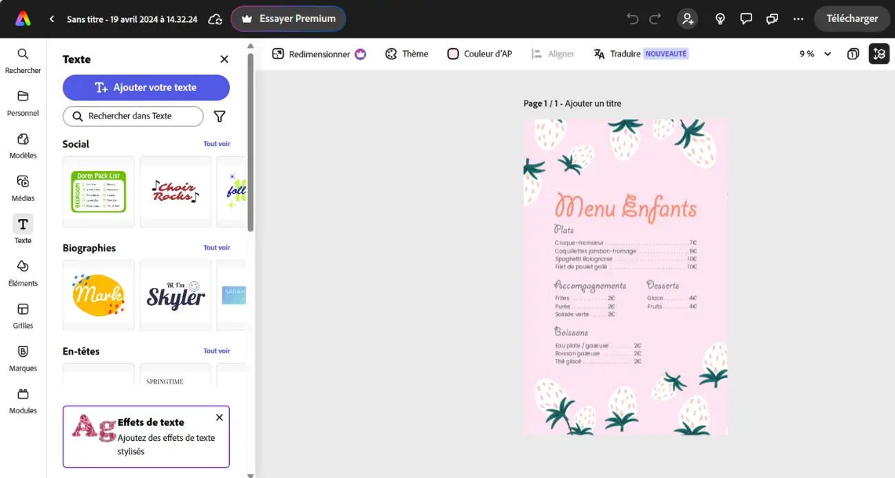Expand Tout voir for the Social section

click(216, 143)
